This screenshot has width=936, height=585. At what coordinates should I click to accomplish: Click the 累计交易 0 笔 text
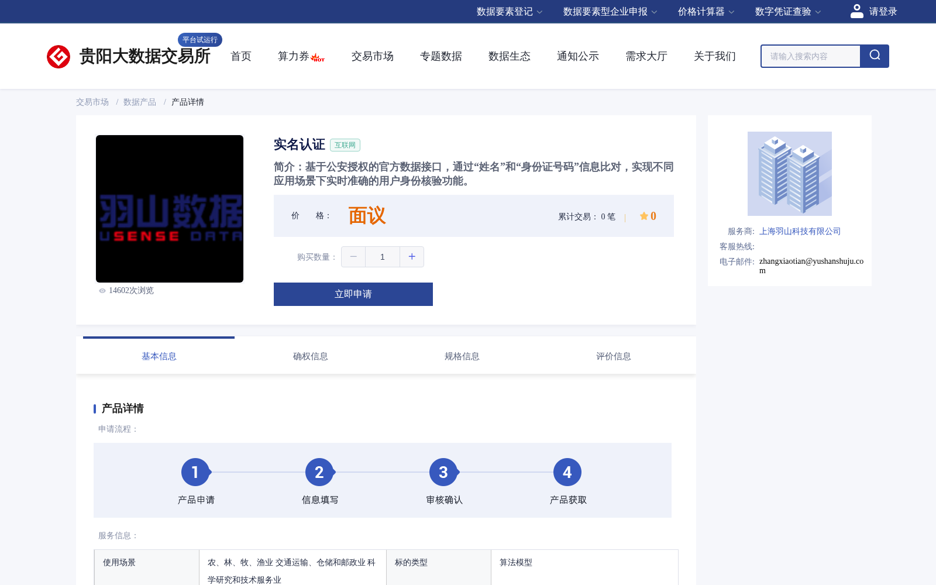[x=587, y=216]
